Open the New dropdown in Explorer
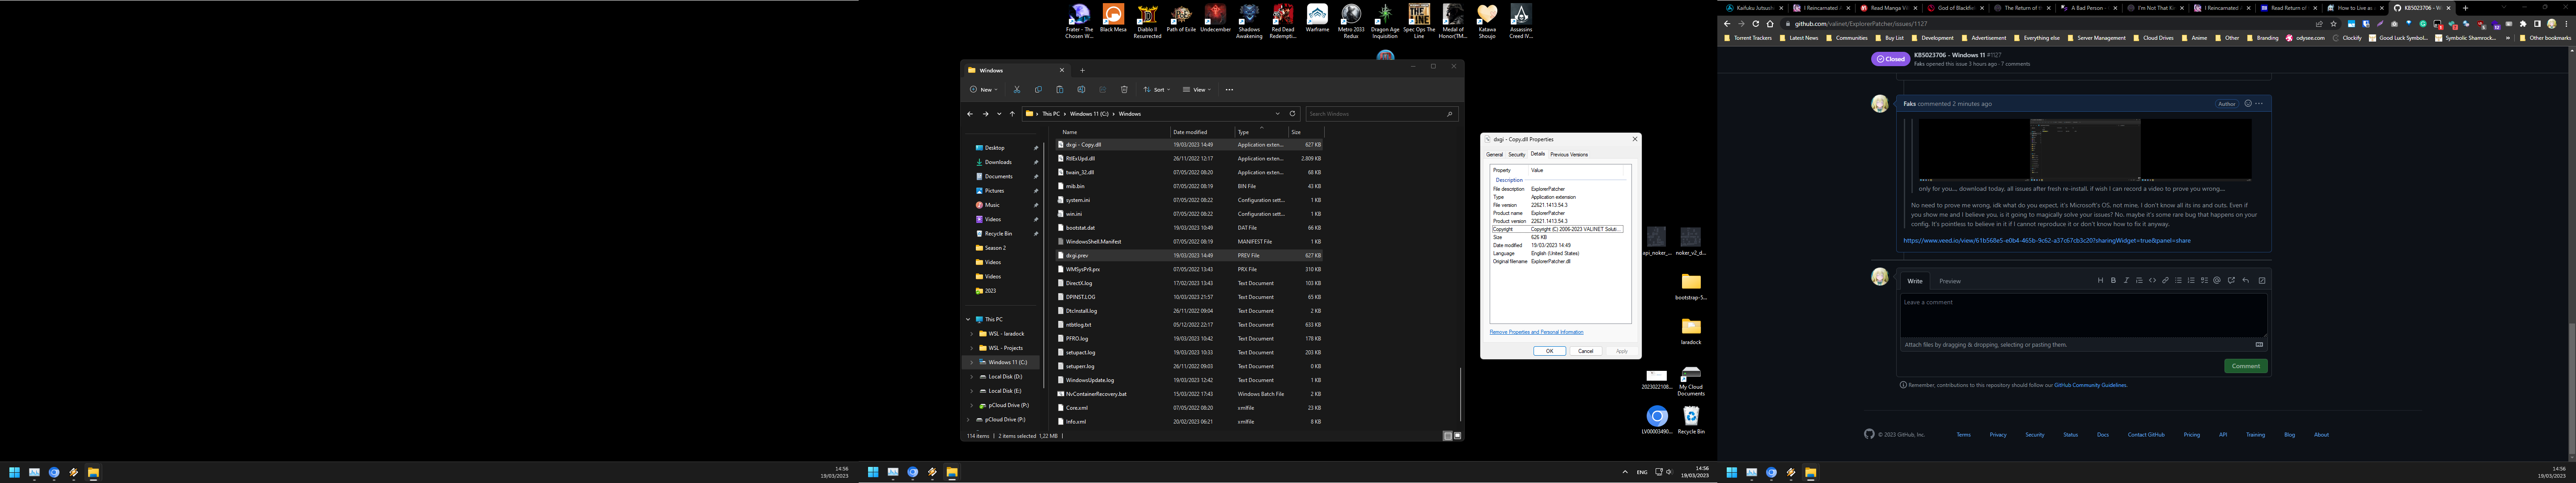The image size is (2576, 483). (984, 90)
